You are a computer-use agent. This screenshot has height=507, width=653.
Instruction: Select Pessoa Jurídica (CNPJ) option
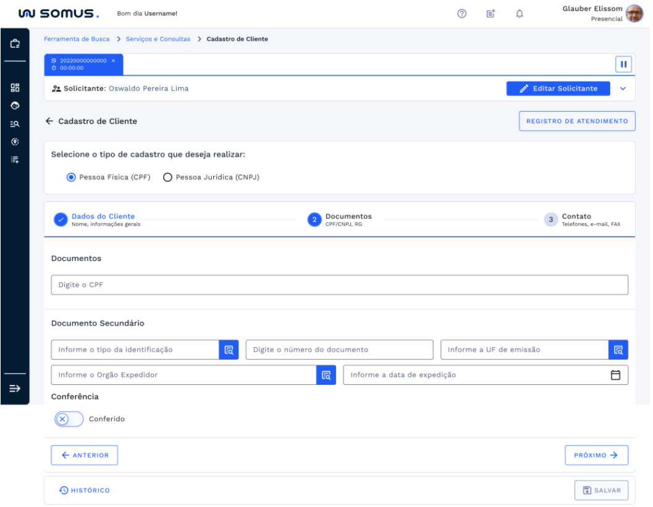coord(167,177)
